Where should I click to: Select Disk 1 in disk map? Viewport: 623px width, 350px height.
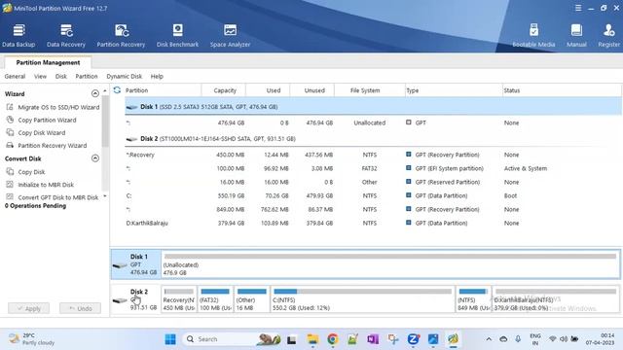136,264
